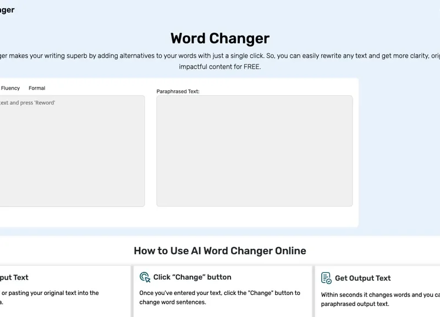Screen dimensions: 440x317
Task: Click the document checkmark icon beside Get Output Text
Action: pos(326,277)
